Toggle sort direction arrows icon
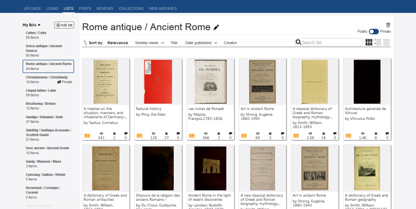This screenshot has width=416, height=209. [85, 43]
